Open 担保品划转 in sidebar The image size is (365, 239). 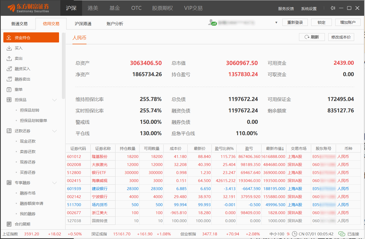30,110
